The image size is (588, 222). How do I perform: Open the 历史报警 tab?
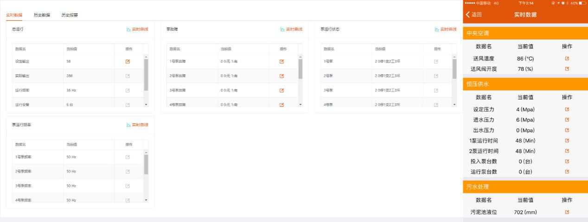[70, 15]
